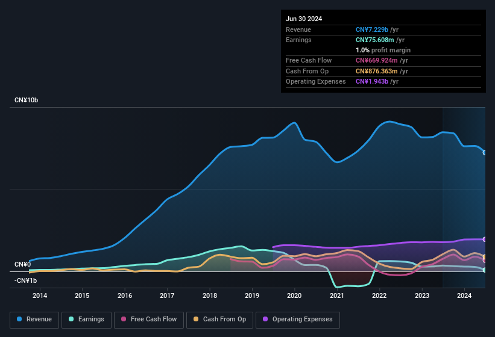The height and width of the screenshot is (337, 495).
Task: Click the Jun 30 2024 tooltip date
Action: pyautogui.click(x=304, y=19)
